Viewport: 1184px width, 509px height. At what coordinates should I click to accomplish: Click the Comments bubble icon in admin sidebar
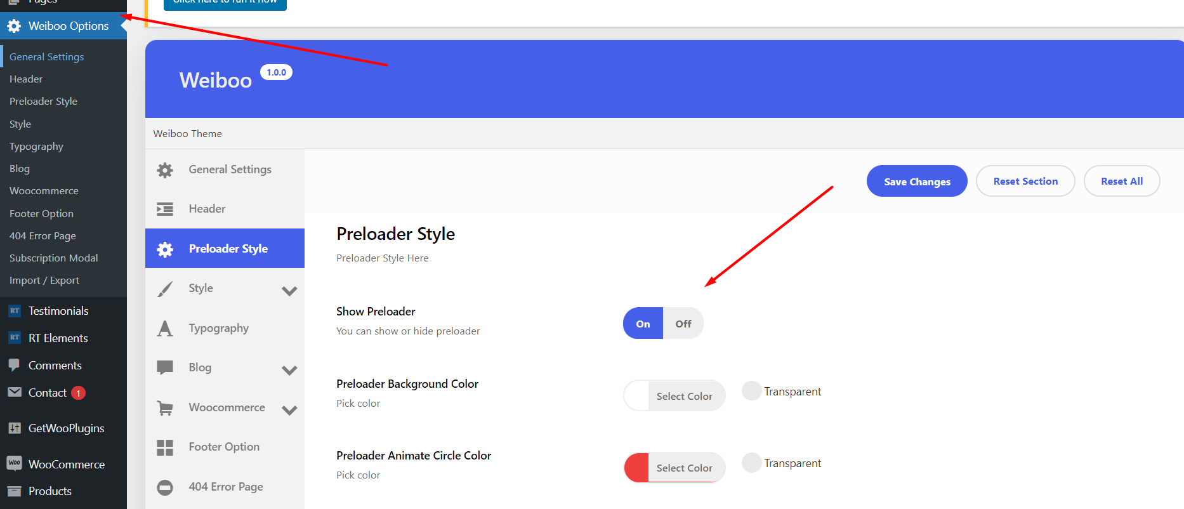[x=14, y=365]
